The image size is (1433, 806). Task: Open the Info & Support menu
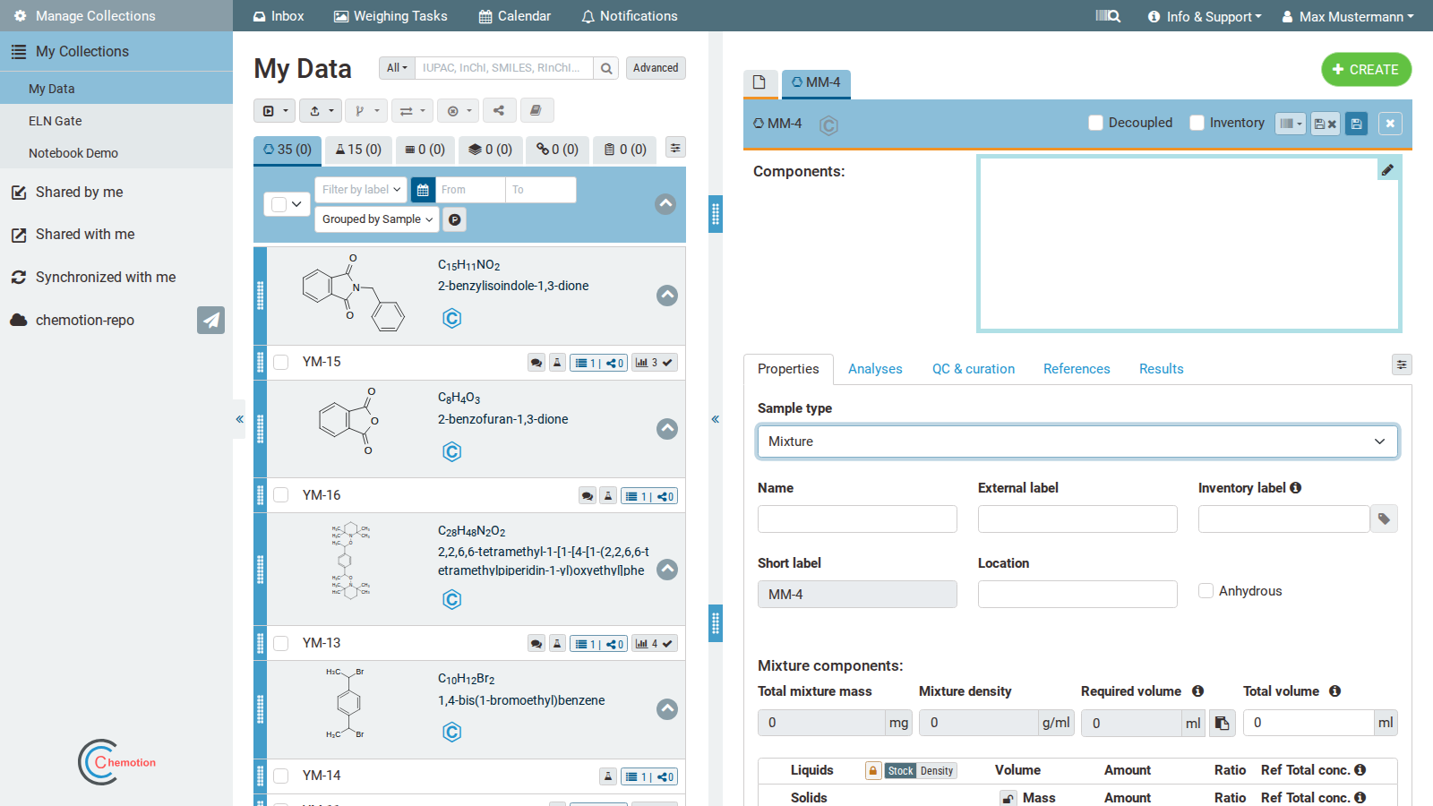pyautogui.click(x=1205, y=16)
